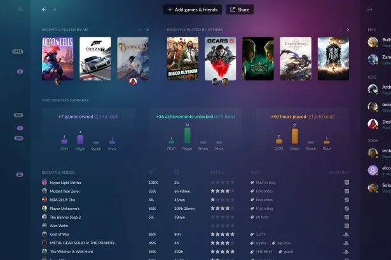Show previous games in Recently Played By Me
Viewport: 391px width, 260px height.
click(140, 30)
